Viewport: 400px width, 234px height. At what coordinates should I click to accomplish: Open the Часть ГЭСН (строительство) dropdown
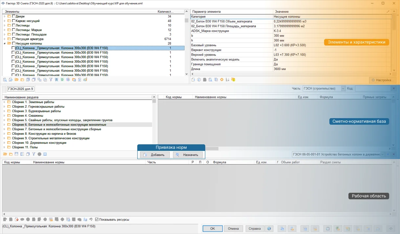(x=343, y=89)
